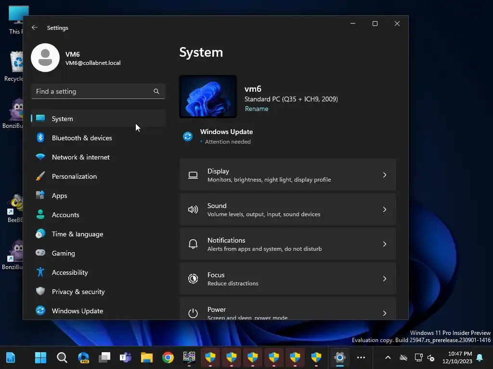The image size is (493, 369).
Task: Launch Google Chrome from the taskbar
Action: tap(168, 357)
